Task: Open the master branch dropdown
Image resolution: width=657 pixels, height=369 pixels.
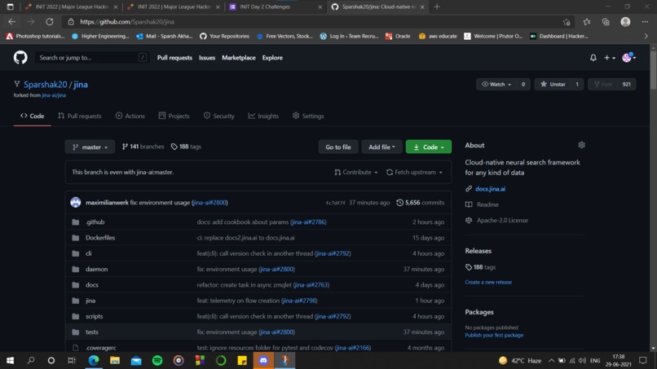Action: pyautogui.click(x=90, y=147)
